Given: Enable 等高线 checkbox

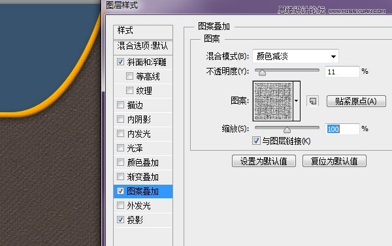Looking at the screenshot, I should tap(129, 76).
